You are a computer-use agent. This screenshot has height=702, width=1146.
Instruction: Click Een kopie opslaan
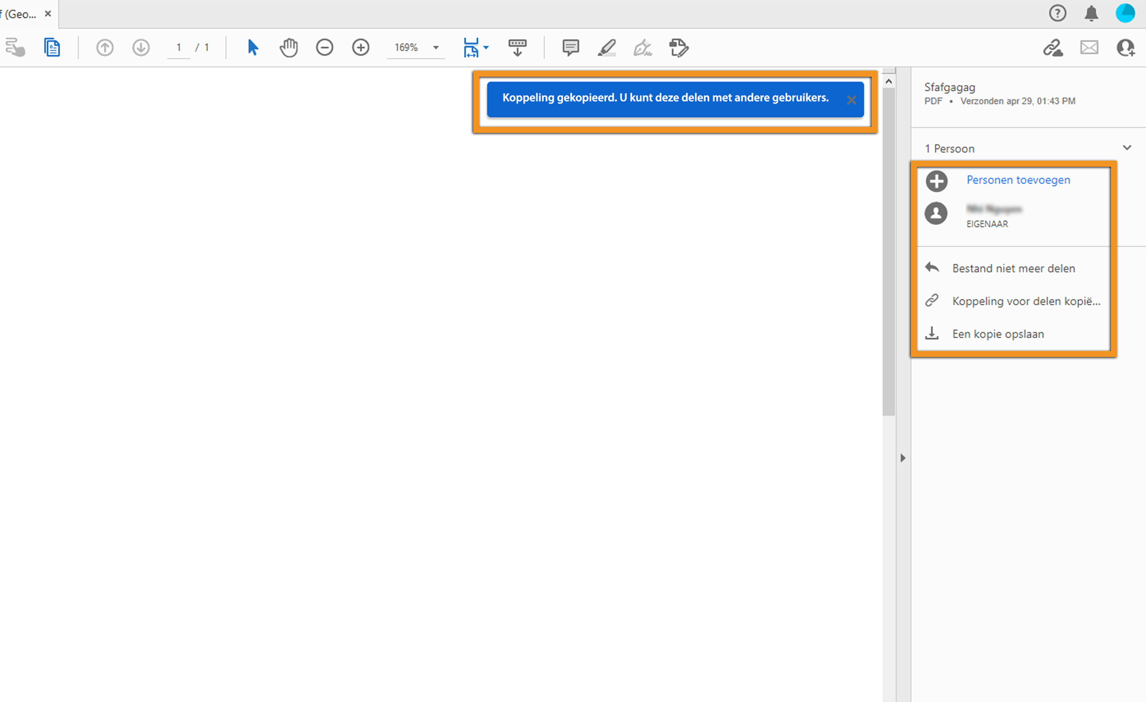tap(998, 334)
